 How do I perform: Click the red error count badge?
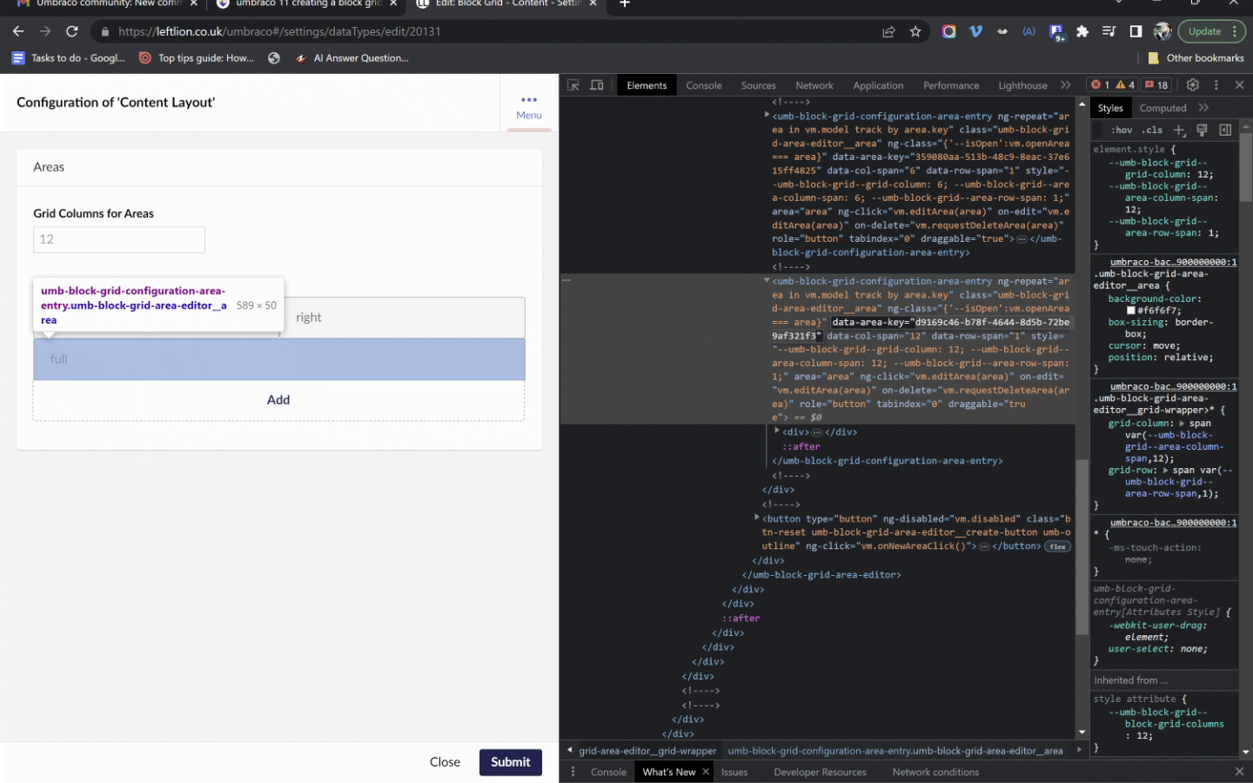1101,85
